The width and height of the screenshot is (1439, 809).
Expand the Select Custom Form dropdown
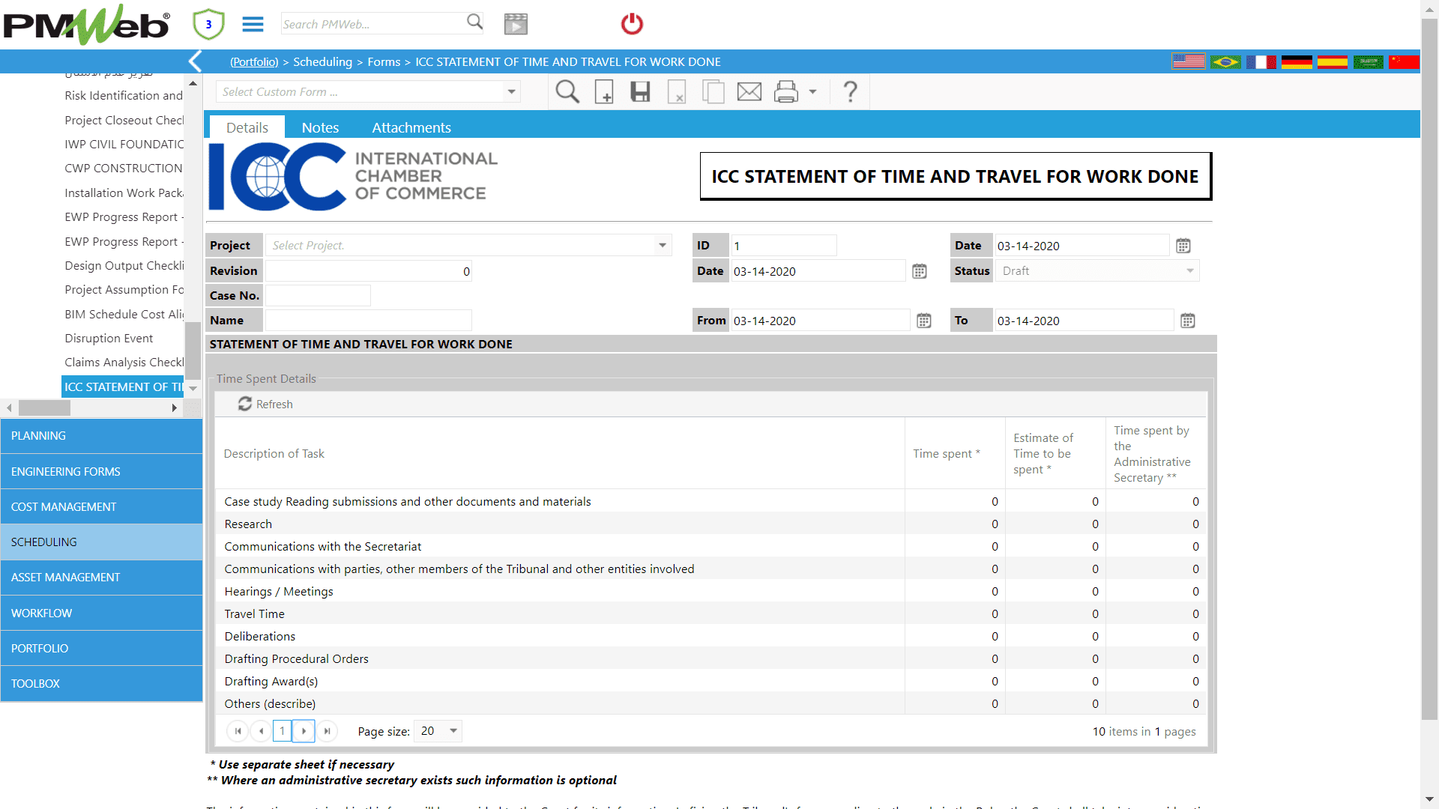tap(511, 92)
